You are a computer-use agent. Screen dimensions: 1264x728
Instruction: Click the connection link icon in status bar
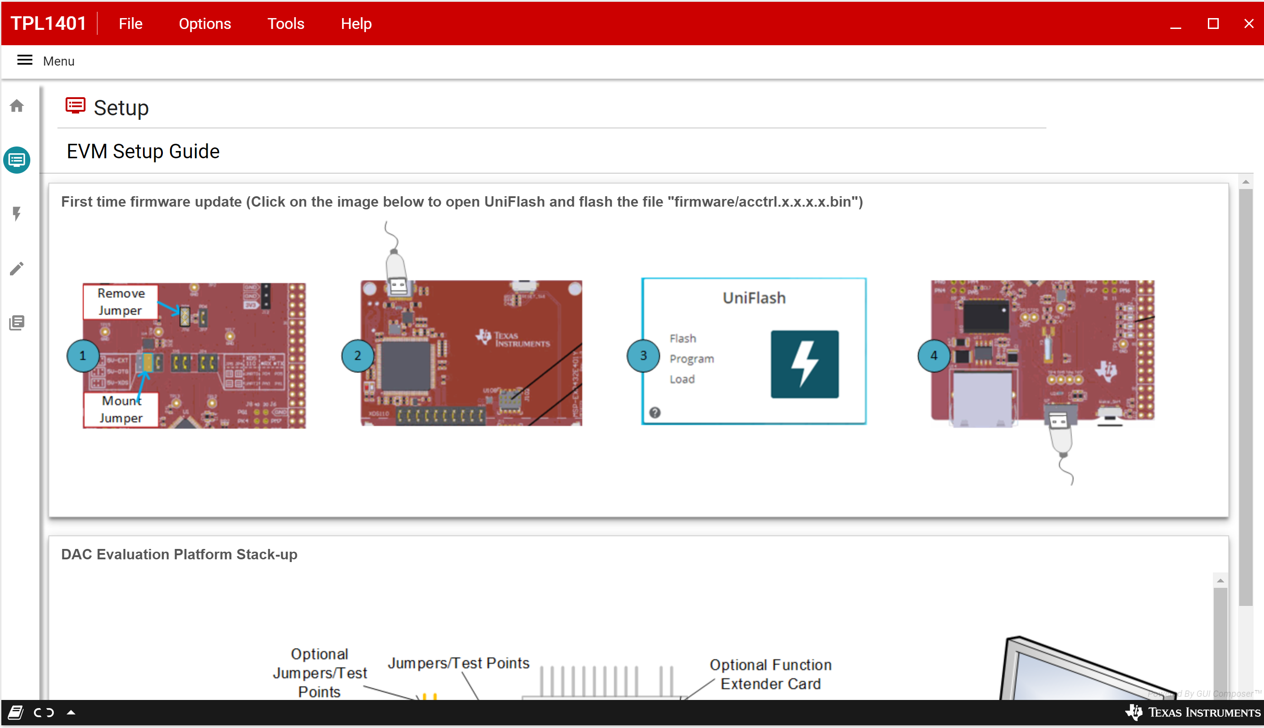click(x=44, y=713)
